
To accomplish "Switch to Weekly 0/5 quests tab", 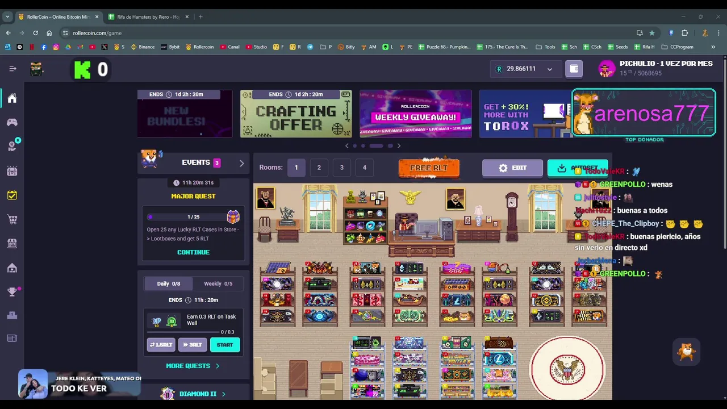I will [x=218, y=283].
